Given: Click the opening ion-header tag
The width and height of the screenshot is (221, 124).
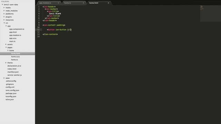Looking at the screenshot, I should point(49,7).
